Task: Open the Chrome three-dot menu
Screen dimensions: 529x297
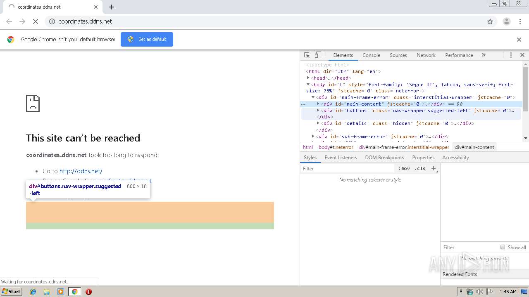Action: (520, 21)
